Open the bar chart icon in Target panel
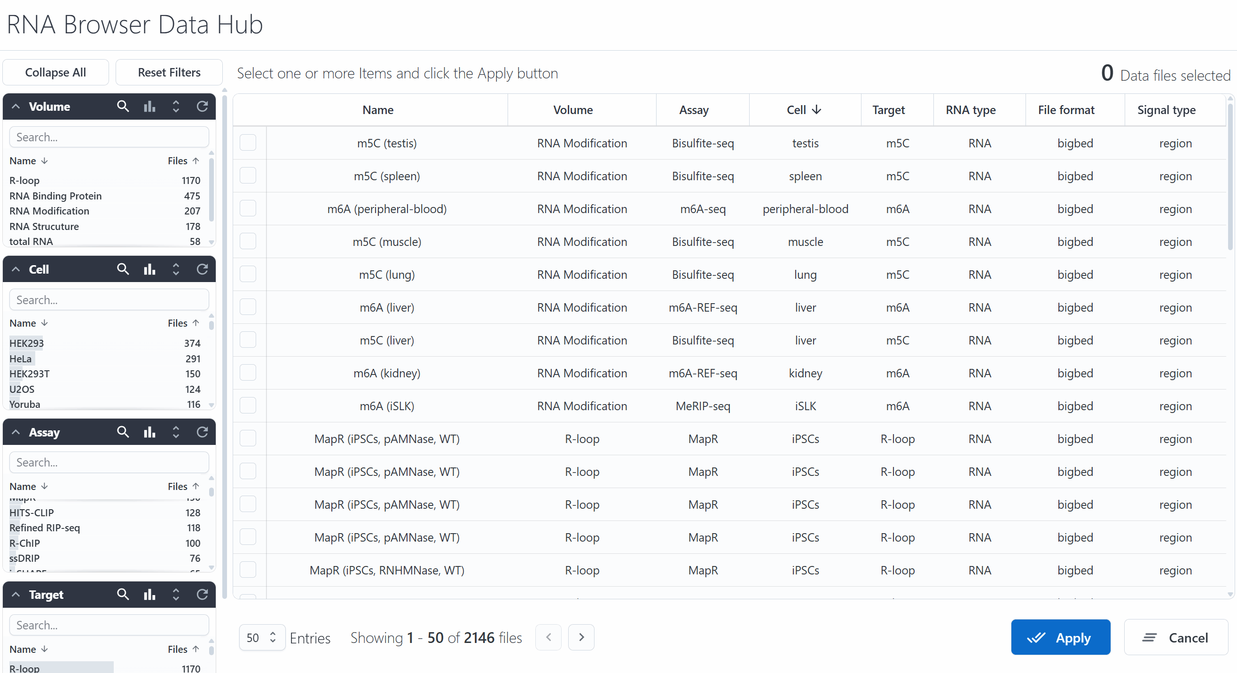Viewport: 1237px width, 673px height. tap(149, 595)
